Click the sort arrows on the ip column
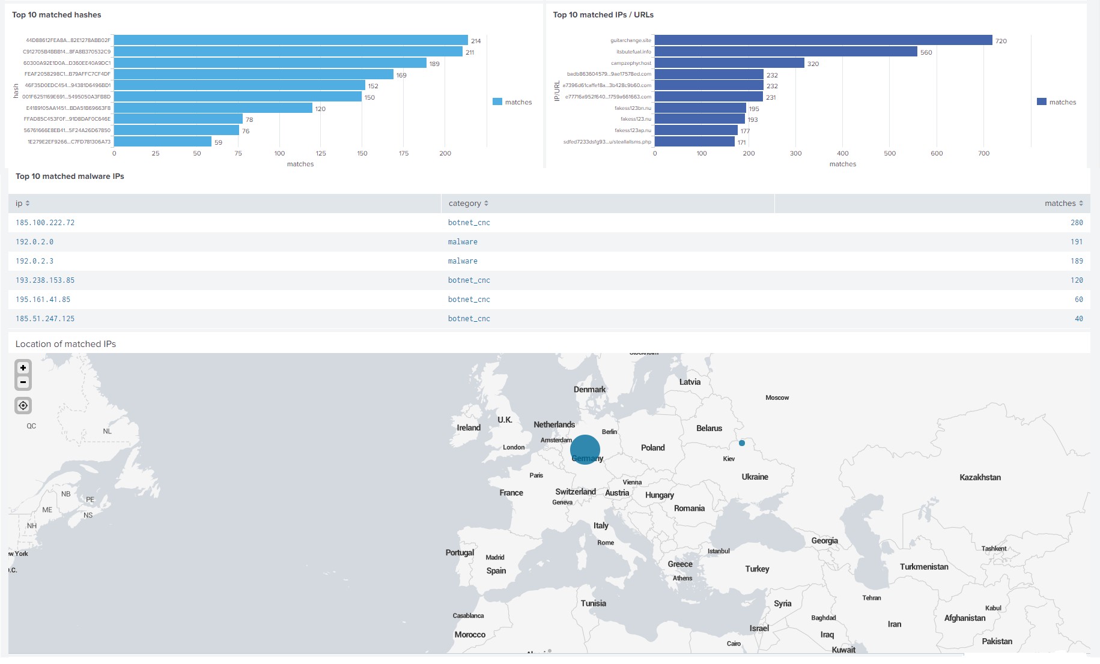The image size is (1100, 664). pyautogui.click(x=27, y=203)
